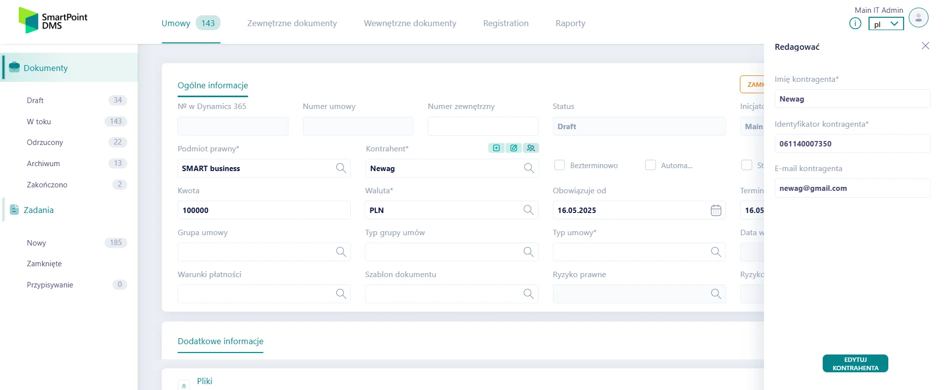The width and height of the screenshot is (946, 390).
Task: Select the Dodatkowe informacje section tab
Action: [220, 341]
